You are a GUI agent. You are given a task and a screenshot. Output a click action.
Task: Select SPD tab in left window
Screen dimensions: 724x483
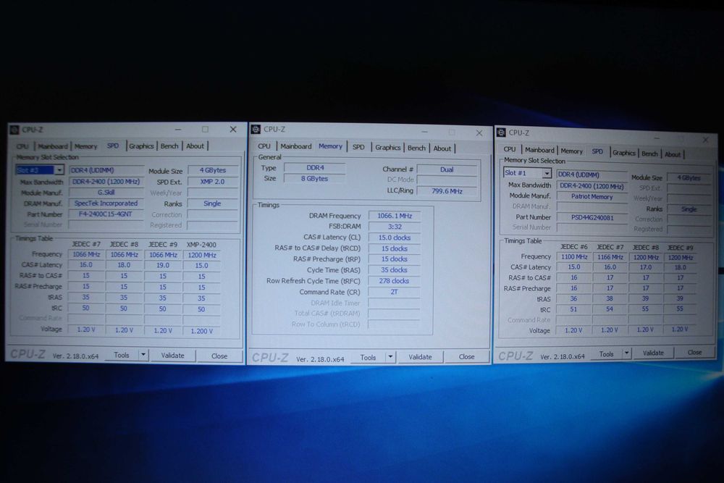click(x=113, y=146)
